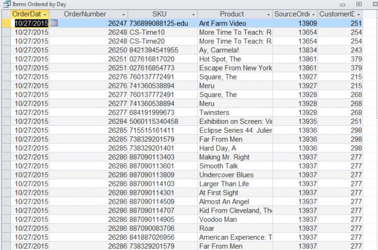The height and width of the screenshot is (250, 378).
Task: Minimize the Items Ordered by Day window
Action: point(343,4)
